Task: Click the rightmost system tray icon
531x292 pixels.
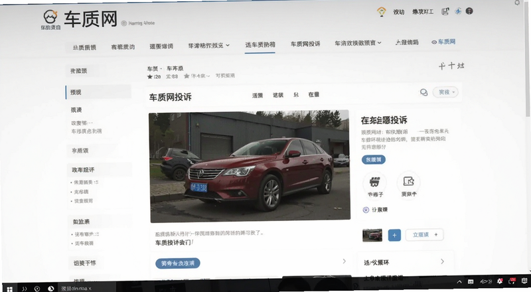Action: coord(525,281)
